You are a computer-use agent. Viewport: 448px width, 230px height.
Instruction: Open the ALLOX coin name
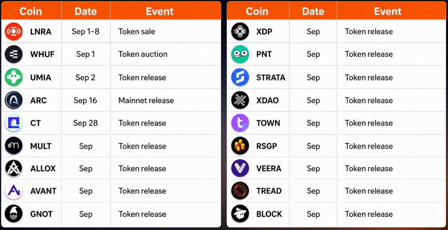[43, 169]
